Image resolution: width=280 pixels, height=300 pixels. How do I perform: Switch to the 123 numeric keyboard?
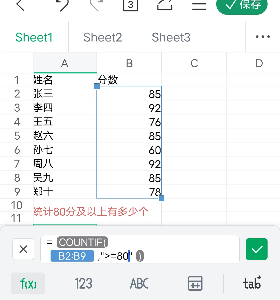pos(83,283)
